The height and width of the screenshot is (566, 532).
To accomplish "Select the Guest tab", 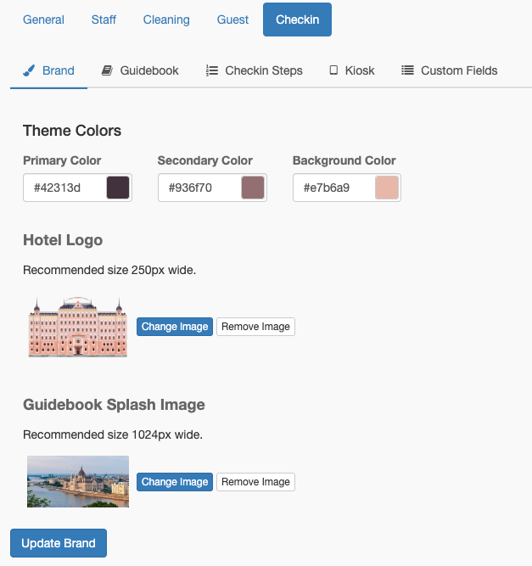I will tap(232, 20).
